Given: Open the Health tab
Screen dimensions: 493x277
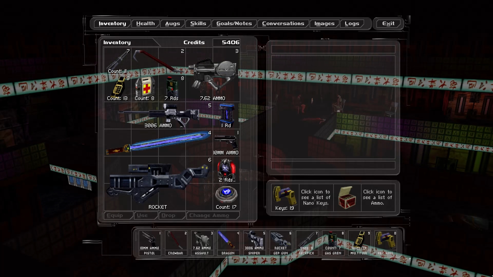Looking at the screenshot, I should tap(145, 24).
